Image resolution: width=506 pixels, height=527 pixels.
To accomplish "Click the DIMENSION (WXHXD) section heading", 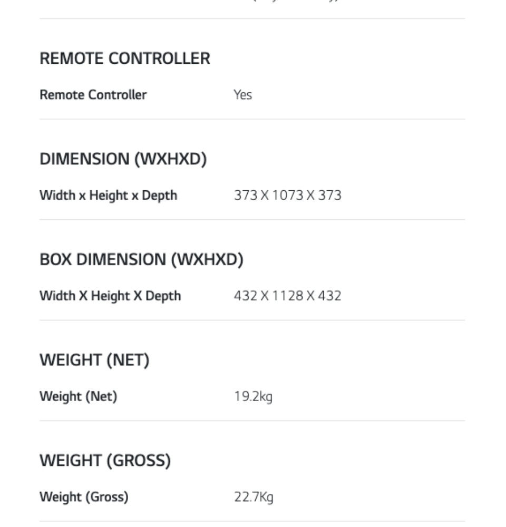I will click(123, 159).
